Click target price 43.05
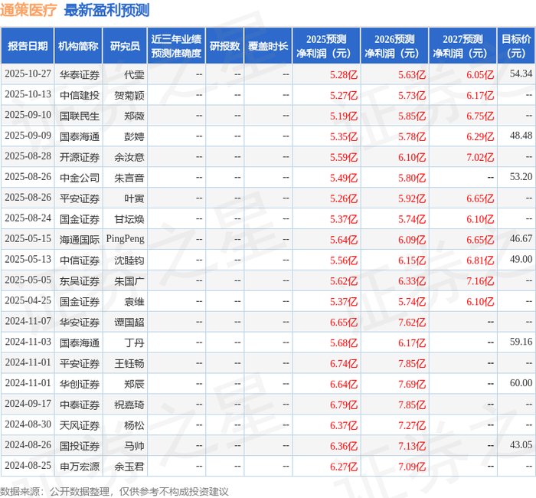This screenshot has width=536, height=498. [x=521, y=445]
